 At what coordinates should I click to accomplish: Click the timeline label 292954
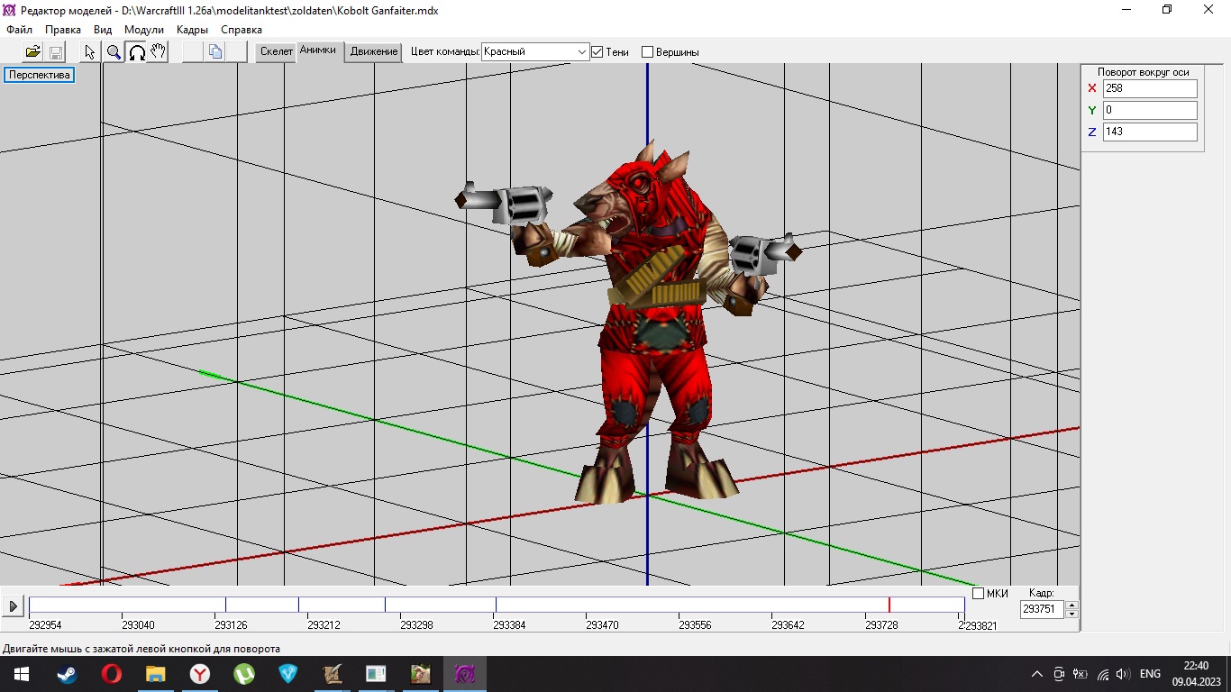(x=45, y=625)
